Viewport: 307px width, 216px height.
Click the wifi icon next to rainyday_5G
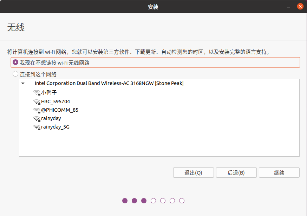[36, 126]
